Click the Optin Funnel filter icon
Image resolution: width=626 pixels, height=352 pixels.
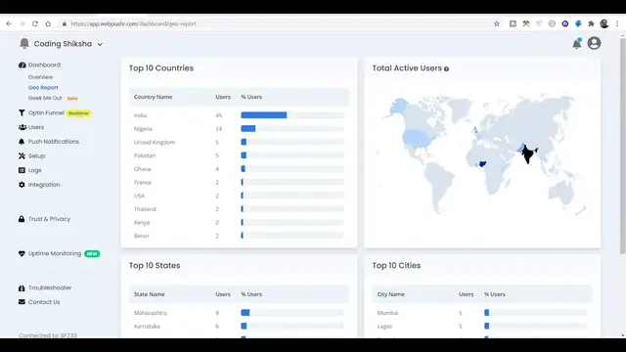tap(22, 113)
